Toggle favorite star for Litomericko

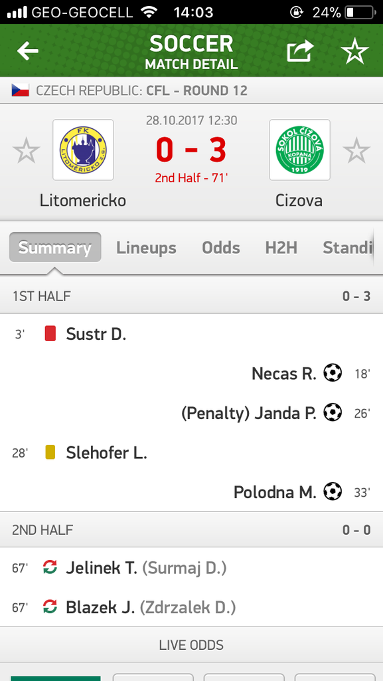click(x=27, y=150)
